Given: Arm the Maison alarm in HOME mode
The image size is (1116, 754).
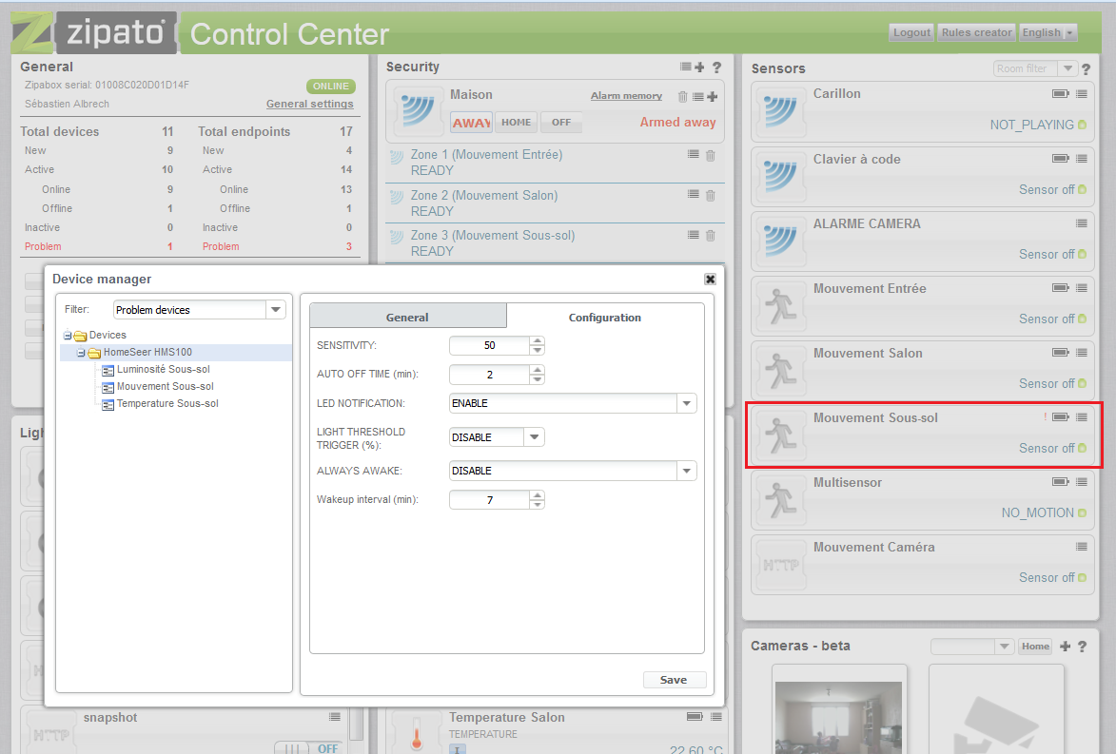Looking at the screenshot, I should point(517,123).
